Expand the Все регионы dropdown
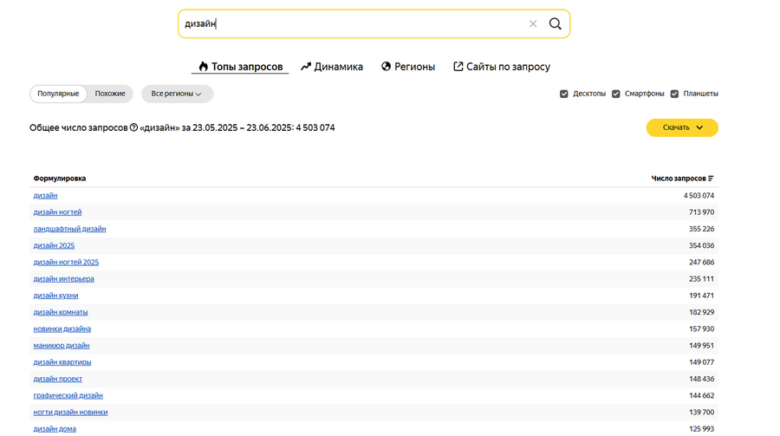 point(177,94)
